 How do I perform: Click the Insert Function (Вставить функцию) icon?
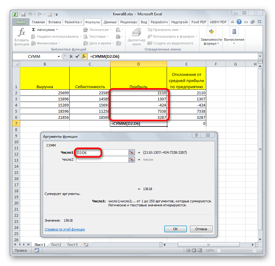click(x=21, y=36)
